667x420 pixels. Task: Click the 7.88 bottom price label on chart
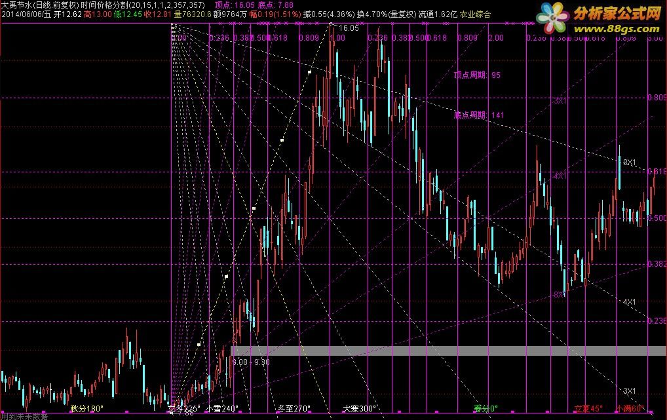[x=186, y=412]
